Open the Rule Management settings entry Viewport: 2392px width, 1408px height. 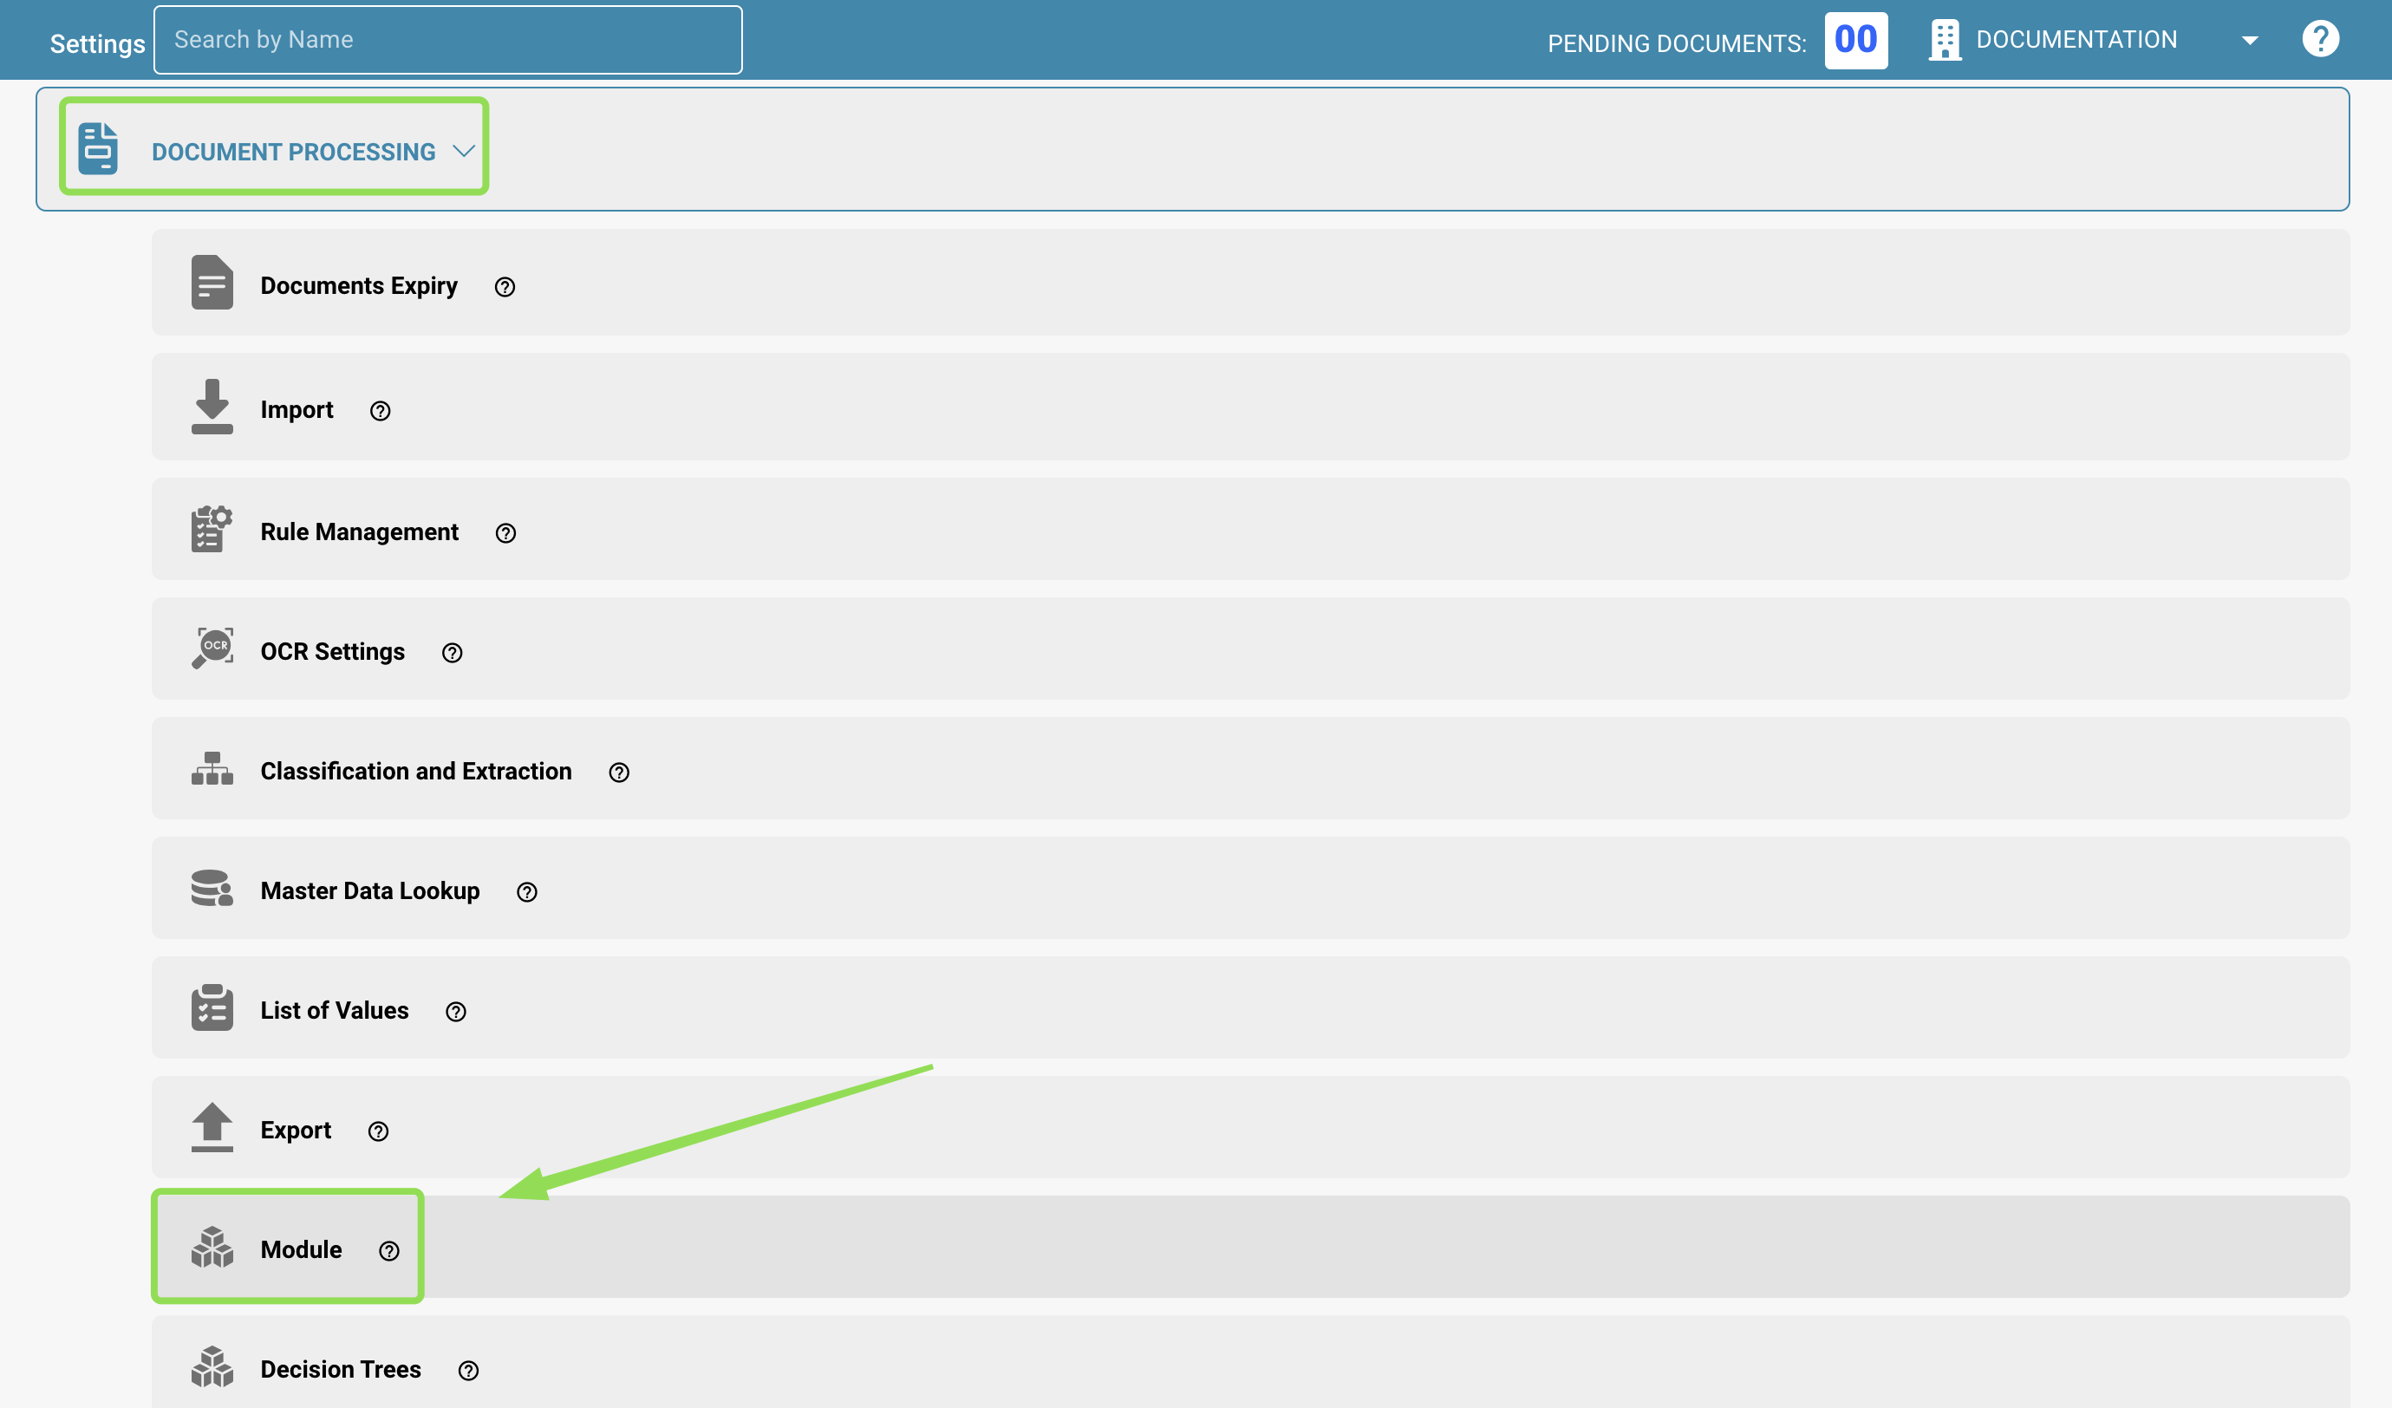[1251, 529]
